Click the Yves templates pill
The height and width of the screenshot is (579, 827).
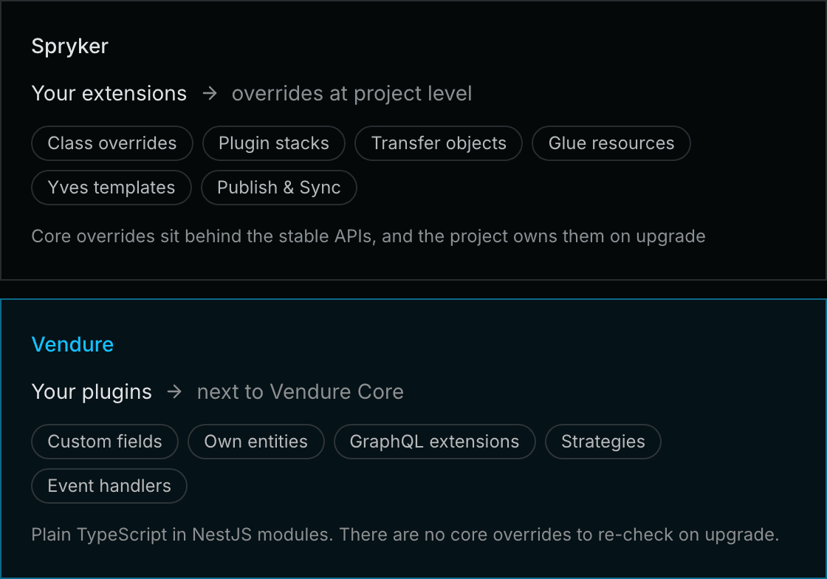[111, 188]
